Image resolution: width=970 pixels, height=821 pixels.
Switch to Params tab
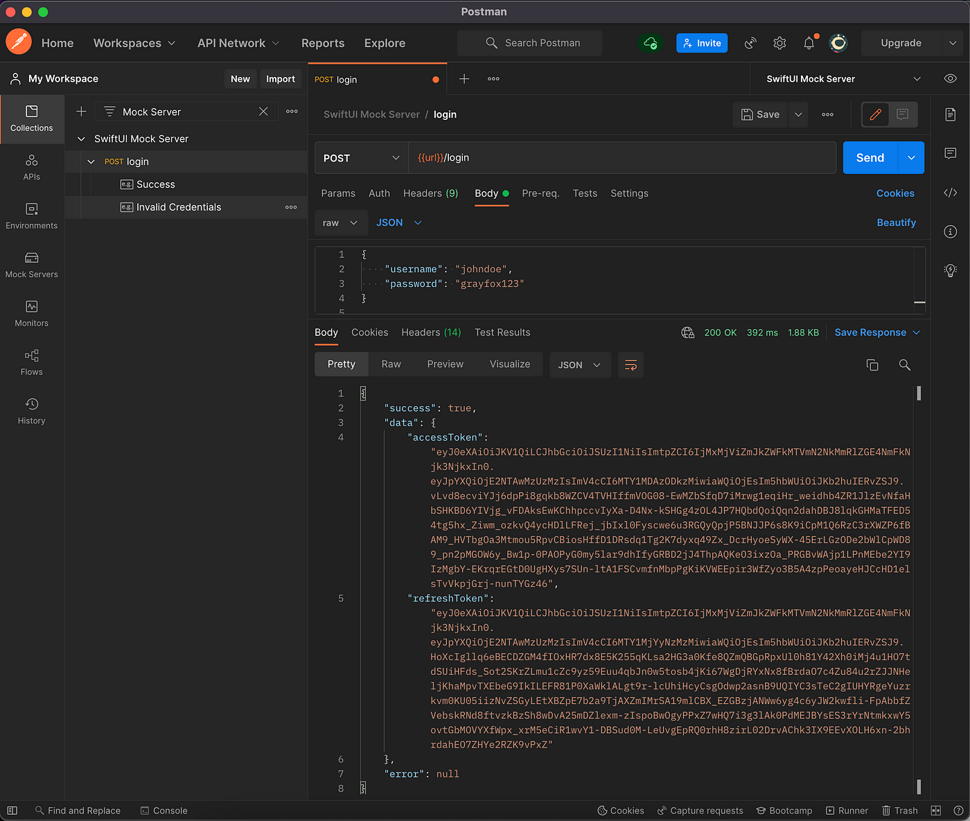coord(338,193)
